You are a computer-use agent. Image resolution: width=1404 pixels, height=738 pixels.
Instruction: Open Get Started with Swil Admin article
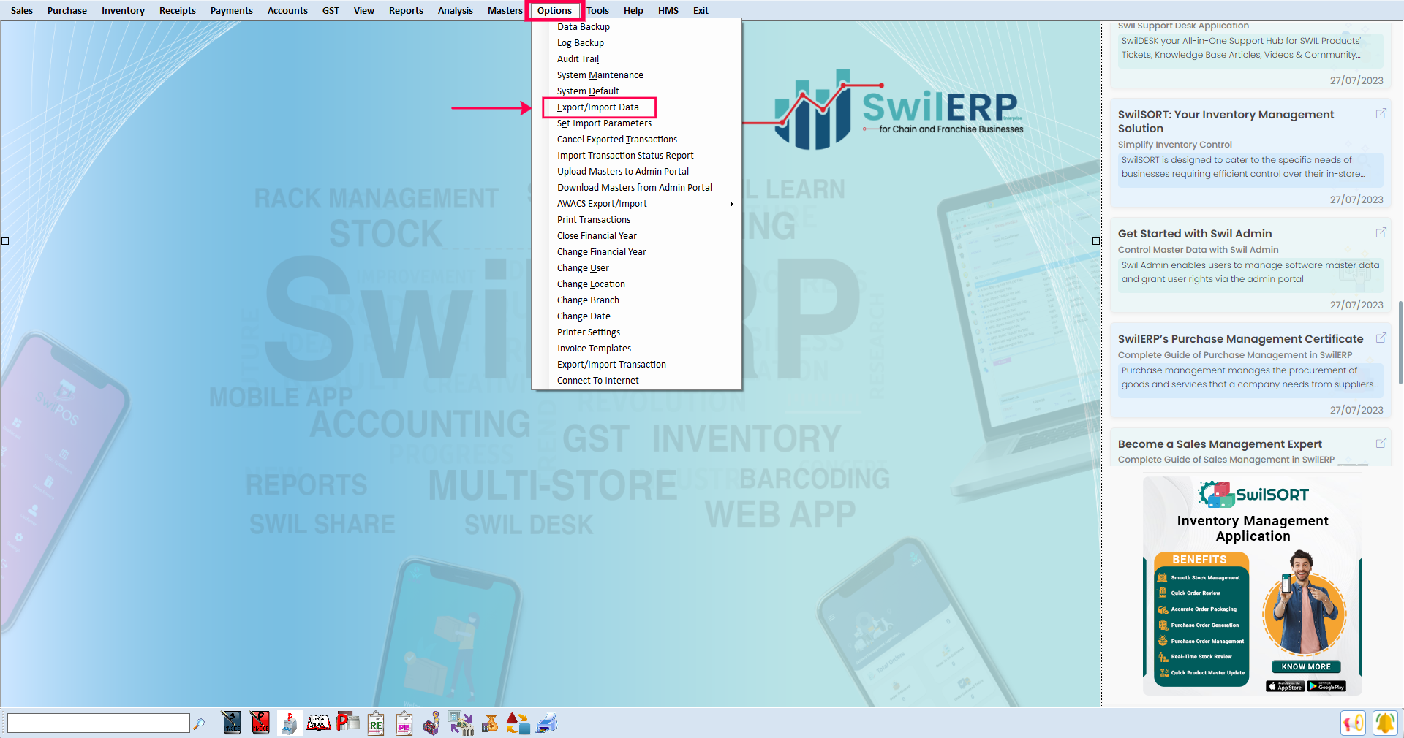coord(1195,234)
